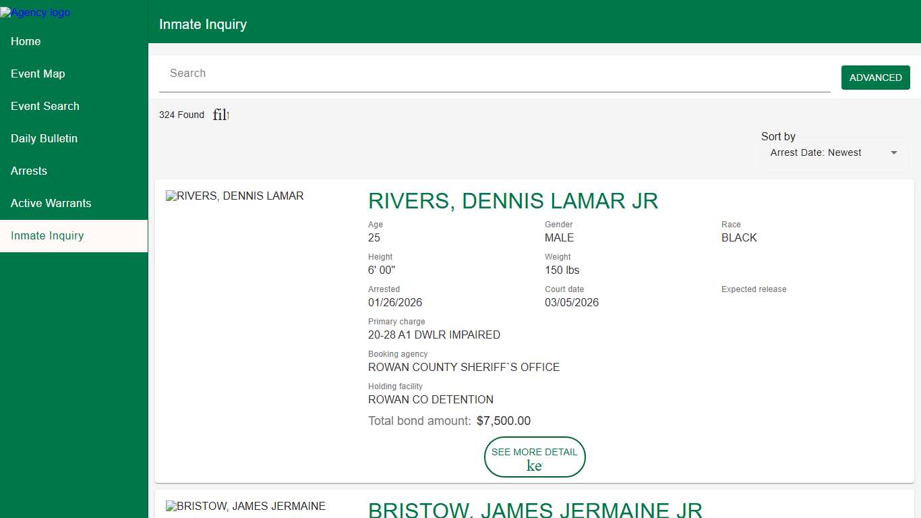The height and width of the screenshot is (518, 921).
Task: Navigate to the Arrests section
Action: (28, 171)
